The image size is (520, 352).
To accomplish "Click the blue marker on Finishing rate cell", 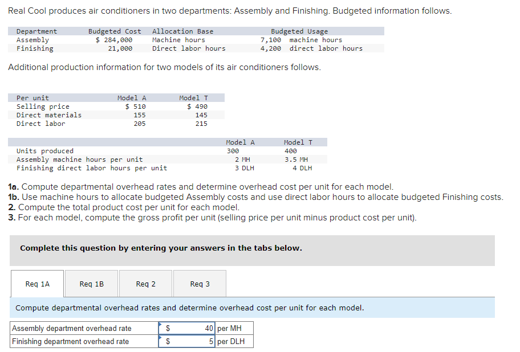I will (161, 337).
